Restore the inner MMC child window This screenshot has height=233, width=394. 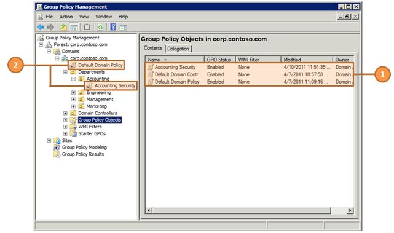pyautogui.click(x=347, y=17)
